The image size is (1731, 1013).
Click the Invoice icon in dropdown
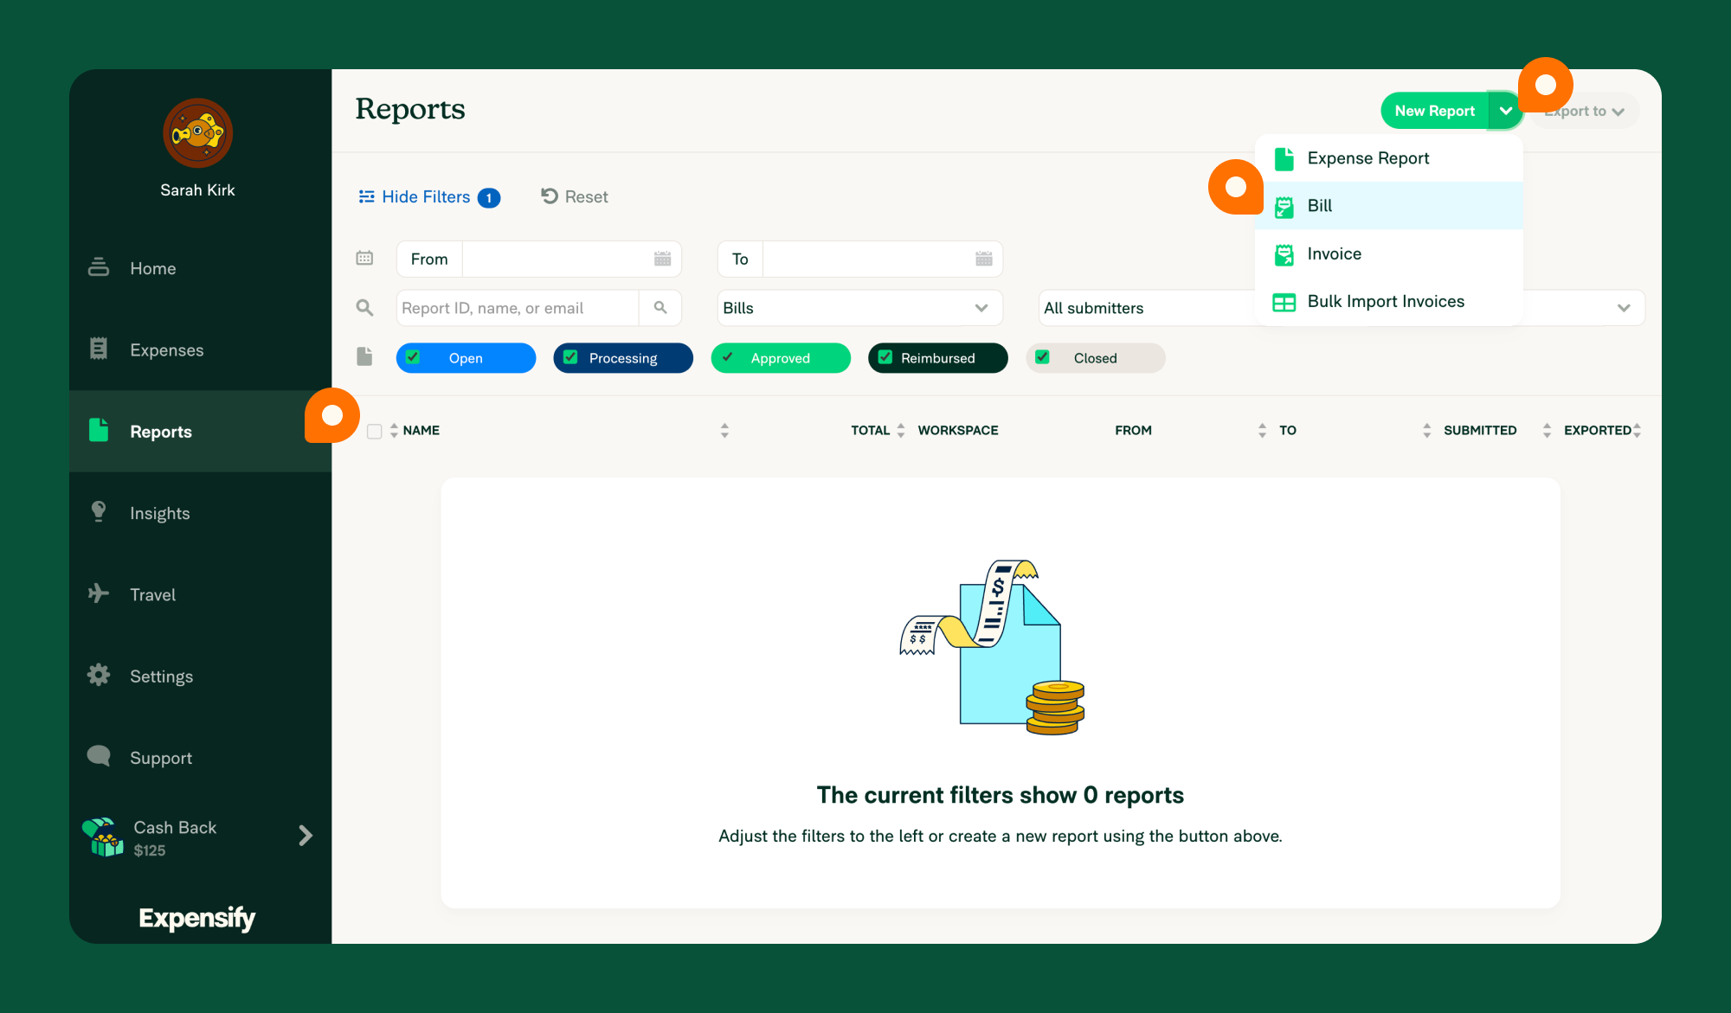point(1284,253)
